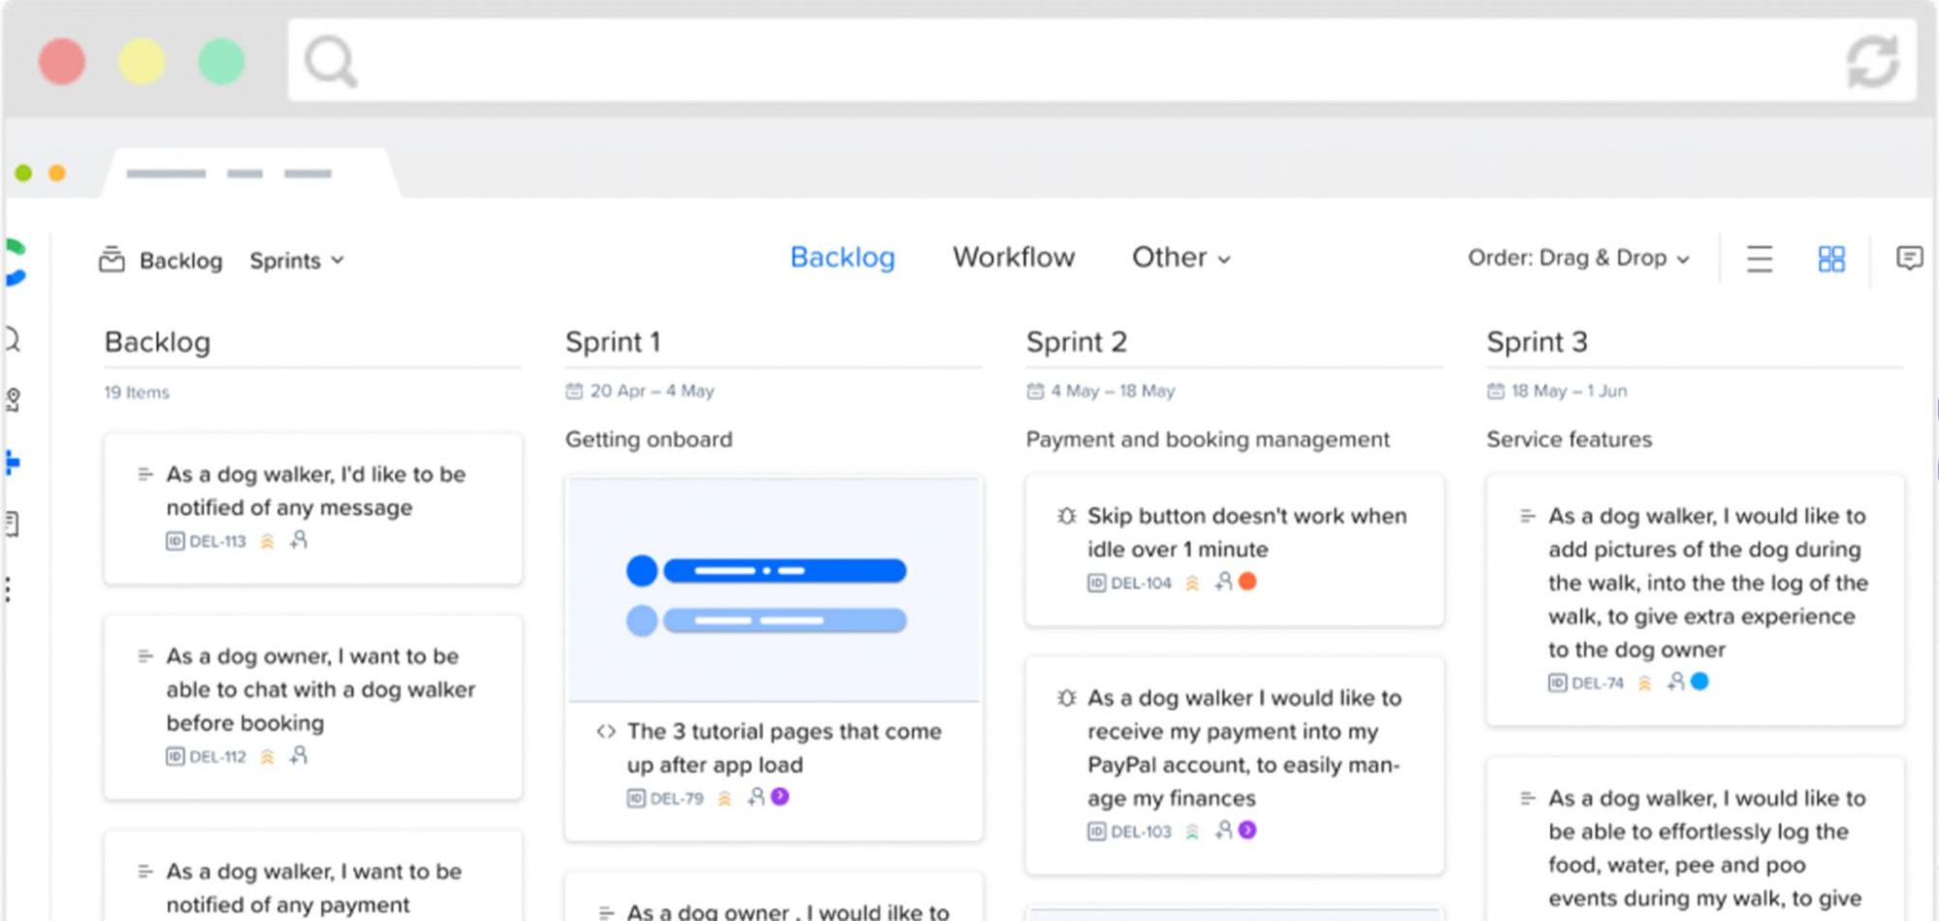Click the priority chevrons on DEL-113
Screen dimensions: 1939x921
(x=265, y=540)
